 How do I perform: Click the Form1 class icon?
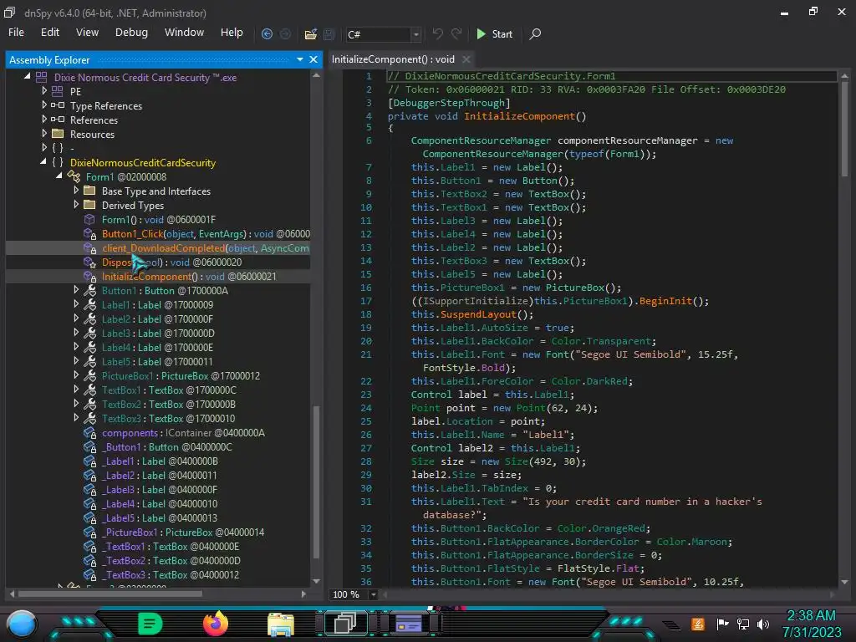tap(74, 176)
